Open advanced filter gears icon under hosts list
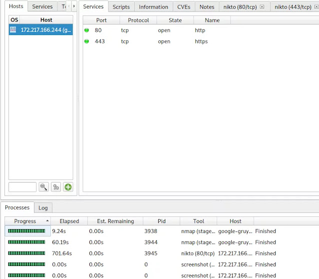 coord(56,187)
